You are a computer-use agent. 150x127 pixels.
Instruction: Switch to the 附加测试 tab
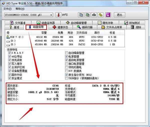pos(132,23)
